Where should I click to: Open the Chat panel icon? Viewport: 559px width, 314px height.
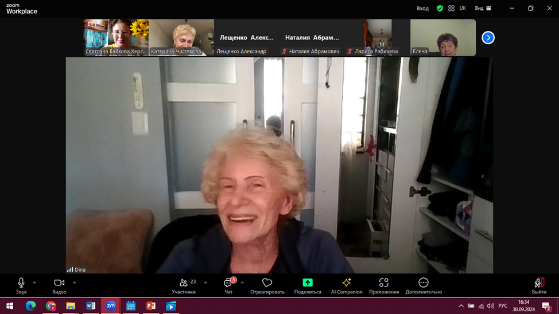[228, 283]
